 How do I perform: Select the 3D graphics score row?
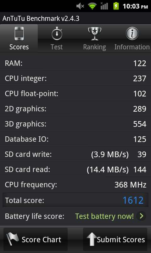[75, 124]
